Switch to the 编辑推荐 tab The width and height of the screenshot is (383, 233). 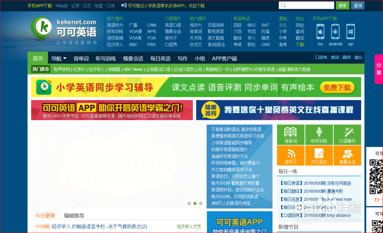coord(74,215)
